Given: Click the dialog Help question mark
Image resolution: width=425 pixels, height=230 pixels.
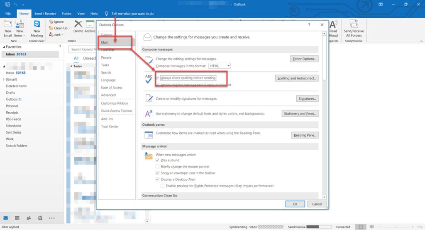Looking at the screenshot, I should point(309,24).
